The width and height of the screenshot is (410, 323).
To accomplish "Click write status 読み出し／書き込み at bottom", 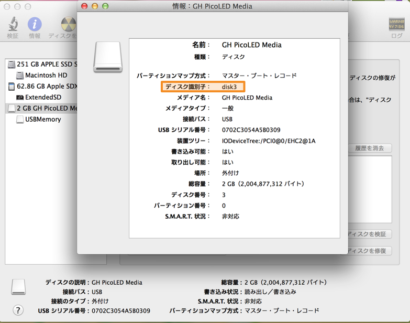I will click(270, 292).
